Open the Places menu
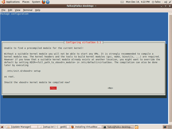This screenshot has width=172, height=129. click(x=26, y=2)
